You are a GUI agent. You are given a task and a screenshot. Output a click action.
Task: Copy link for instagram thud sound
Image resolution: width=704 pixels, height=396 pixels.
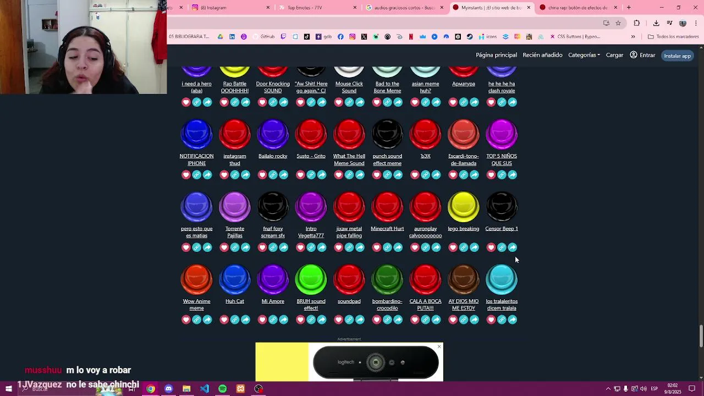[x=235, y=175]
